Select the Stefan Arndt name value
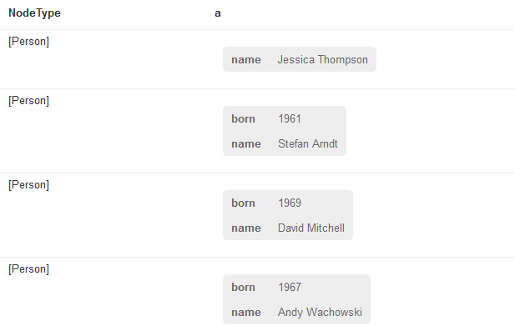Screen dimensions: 515x326 click(x=308, y=143)
